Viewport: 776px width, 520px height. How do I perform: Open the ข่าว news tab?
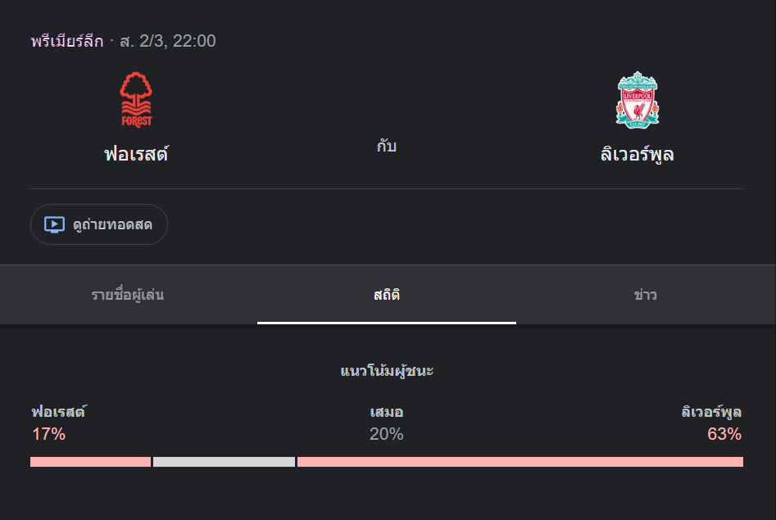tap(645, 295)
